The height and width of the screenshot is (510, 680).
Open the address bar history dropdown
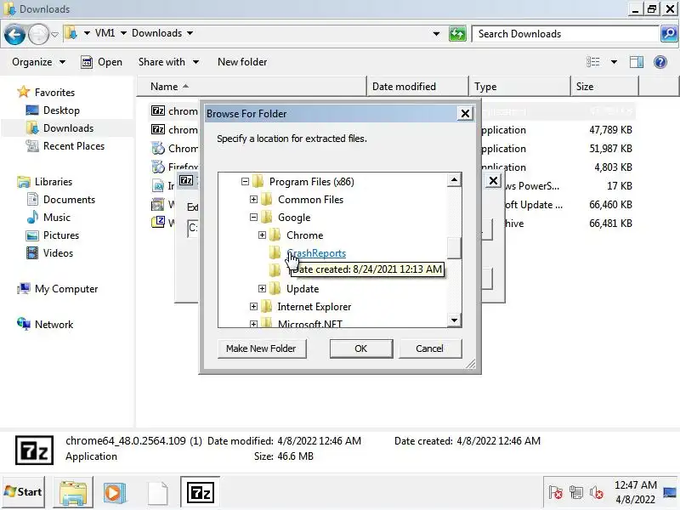(436, 34)
